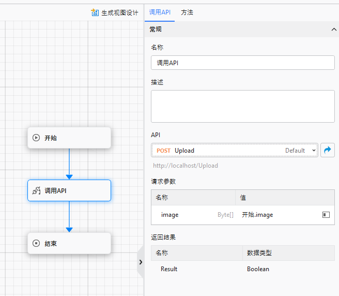Screen dimensions: 339x296
Task: Click the 开始.image parameter value
Action: coord(257,215)
